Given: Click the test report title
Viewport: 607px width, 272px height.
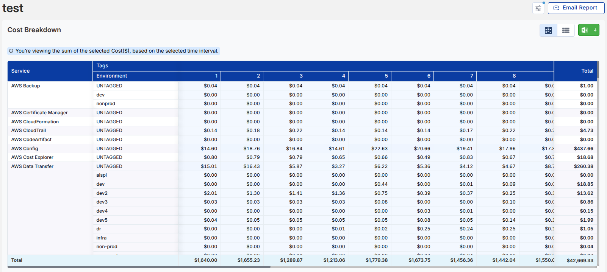Looking at the screenshot, I should (13, 8).
